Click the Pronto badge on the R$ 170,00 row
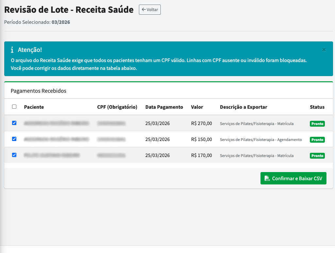Image resolution: width=335 pixels, height=253 pixels. [x=317, y=156]
